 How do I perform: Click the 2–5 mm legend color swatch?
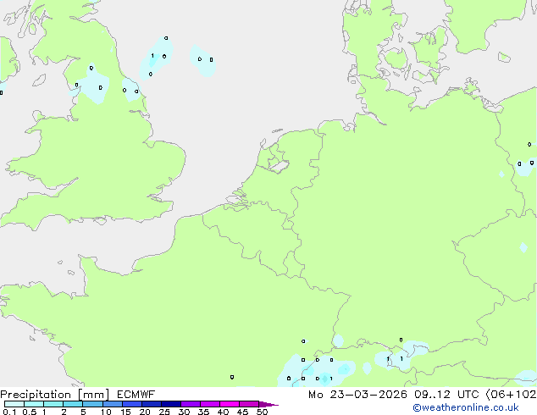(x=73, y=404)
